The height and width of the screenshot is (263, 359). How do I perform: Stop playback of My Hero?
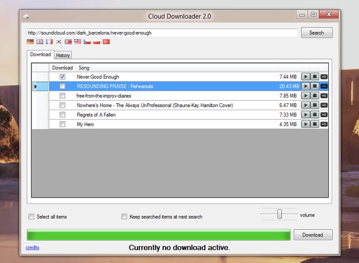[315, 124]
